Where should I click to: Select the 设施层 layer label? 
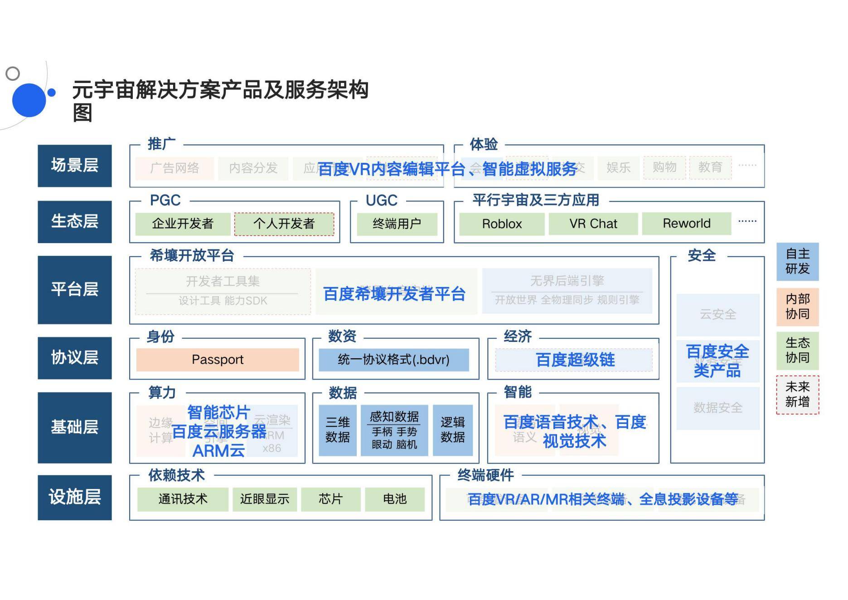(x=75, y=497)
